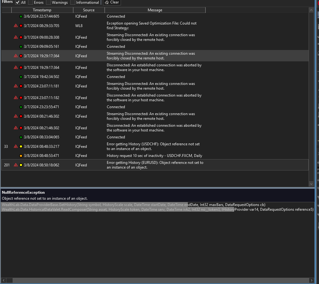Enable the Warnings filter checkbox
This screenshot has width=319, height=284.
48,3
